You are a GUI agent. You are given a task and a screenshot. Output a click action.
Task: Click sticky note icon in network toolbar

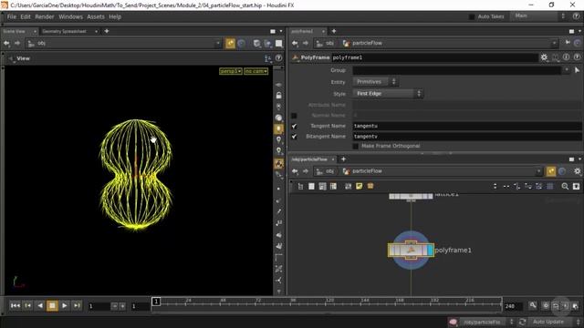click(x=359, y=186)
